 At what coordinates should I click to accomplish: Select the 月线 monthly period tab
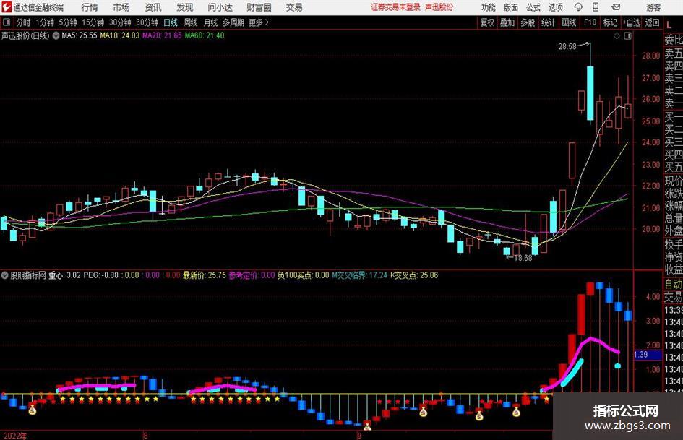point(210,22)
